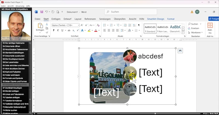Decrease font size with smaller A icon

tap(86, 25)
